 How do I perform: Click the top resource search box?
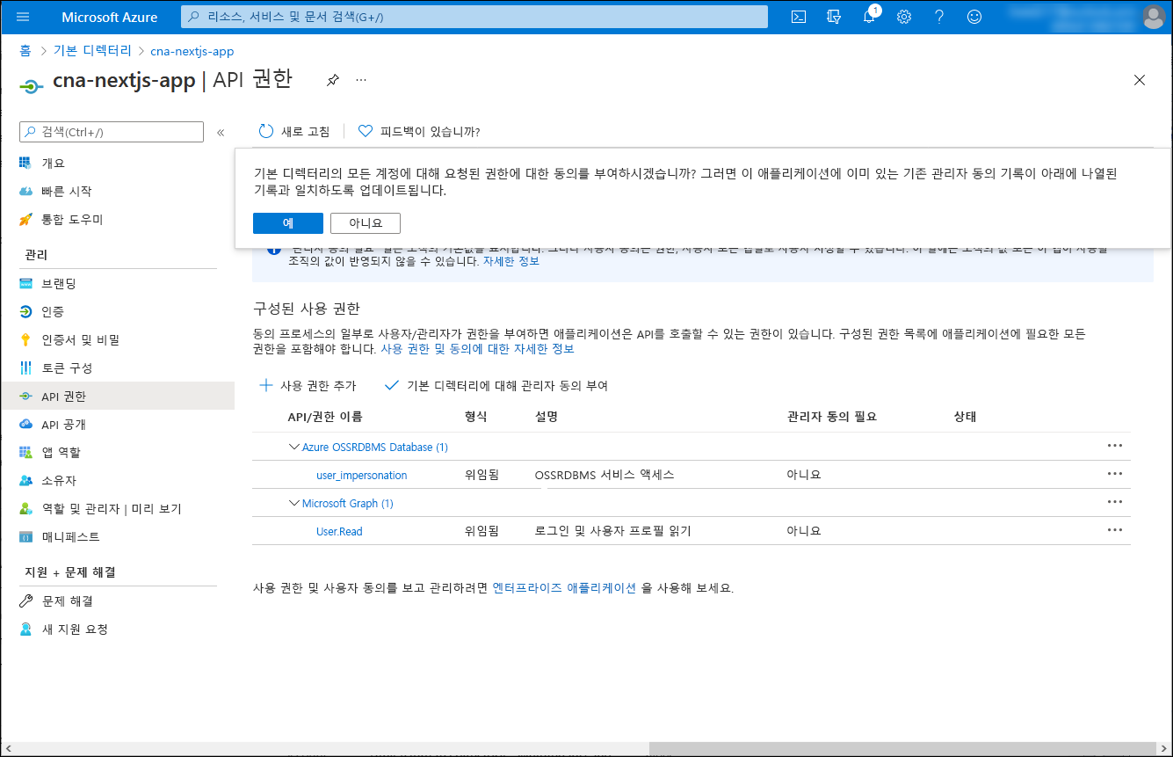[x=474, y=17]
